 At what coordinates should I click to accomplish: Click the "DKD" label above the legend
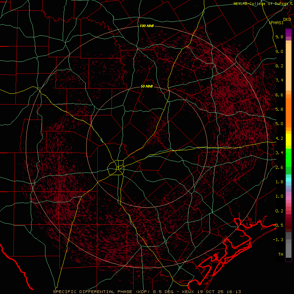(x=287, y=19)
